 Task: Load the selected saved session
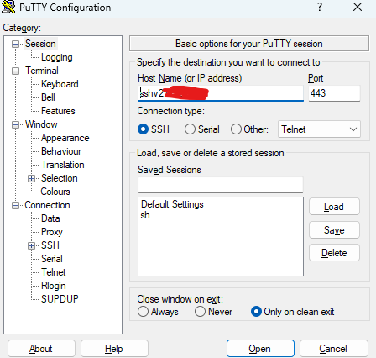click(x=334, y=207)
